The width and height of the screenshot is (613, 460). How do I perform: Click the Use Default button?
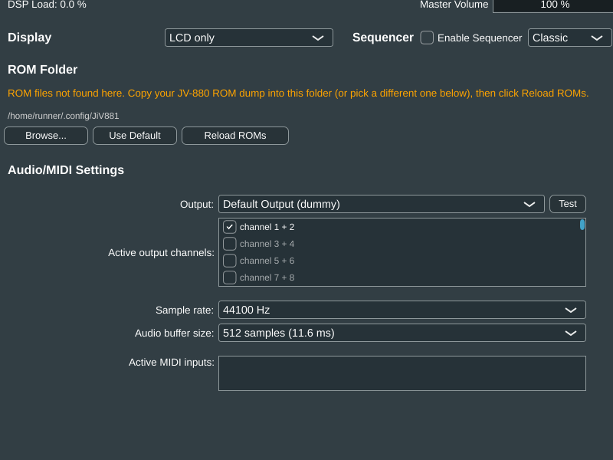(x=135, y=136)
